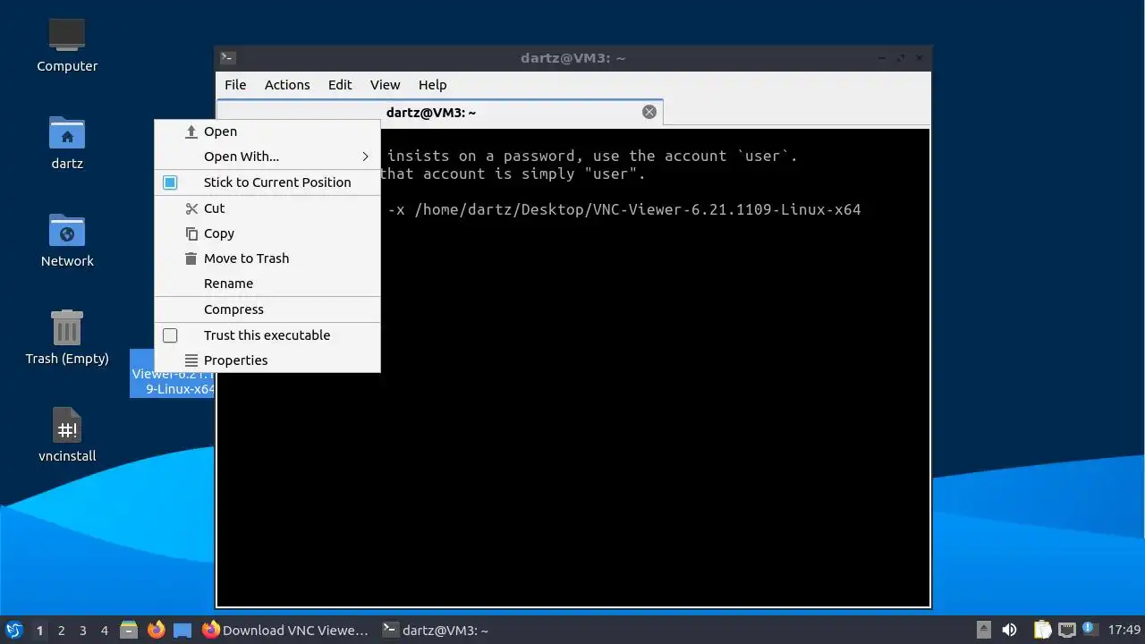
Task: Choose Open from the context menu
Action: point(267,131)
